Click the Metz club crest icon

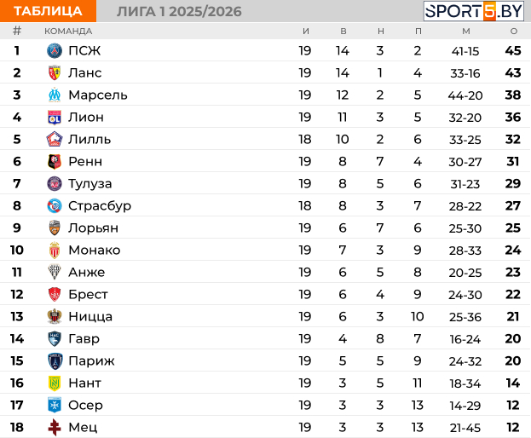pos(55,427)
